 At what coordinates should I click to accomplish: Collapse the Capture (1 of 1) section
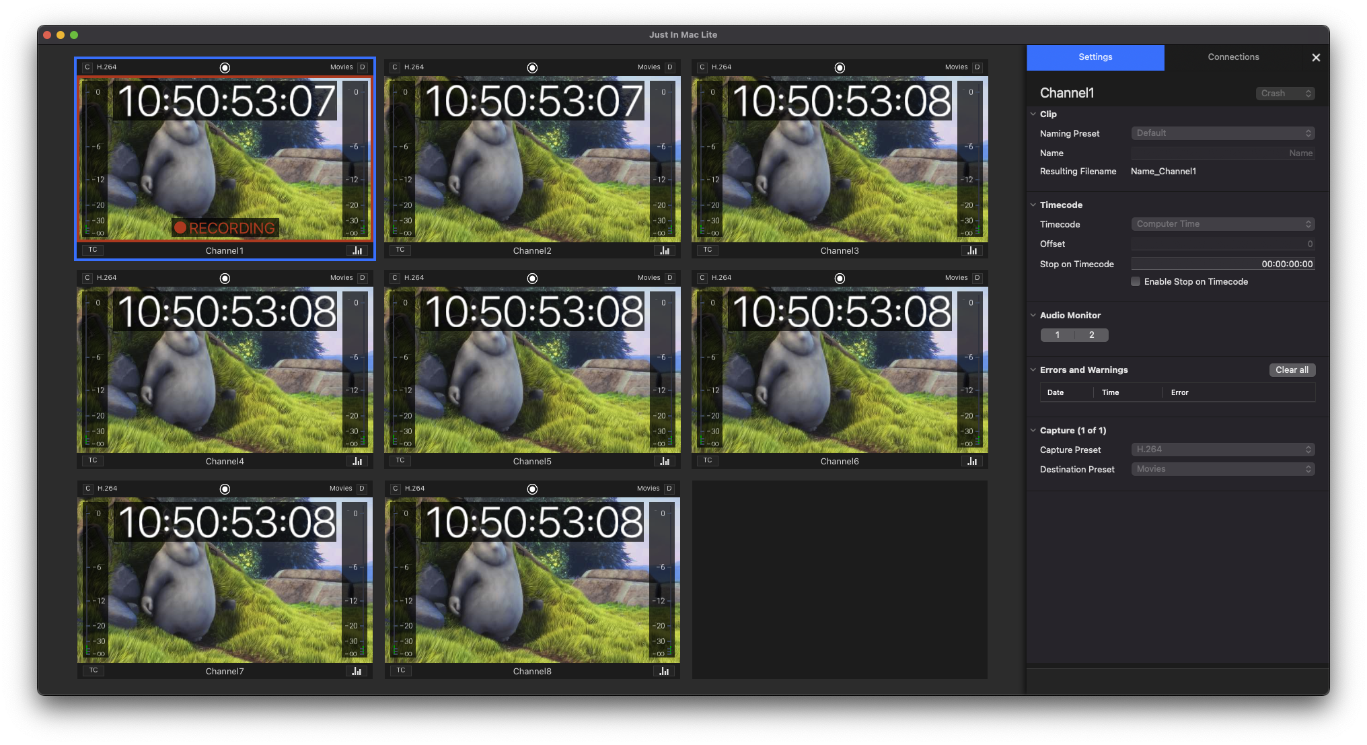(1033, 431)
